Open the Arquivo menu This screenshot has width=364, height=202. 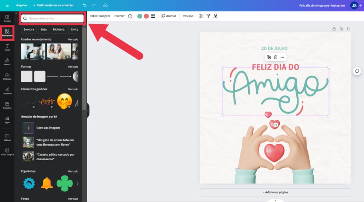pyautogui.click(x=21, y=5)
